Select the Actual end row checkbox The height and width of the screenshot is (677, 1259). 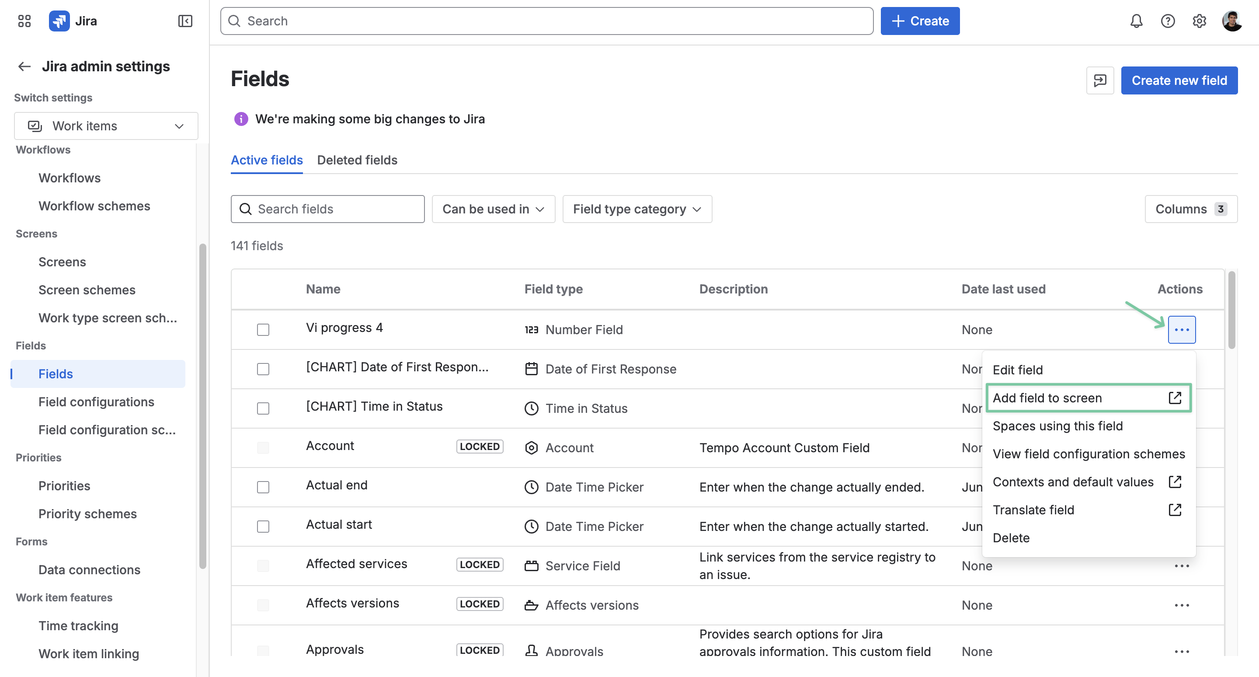(263, 487)
